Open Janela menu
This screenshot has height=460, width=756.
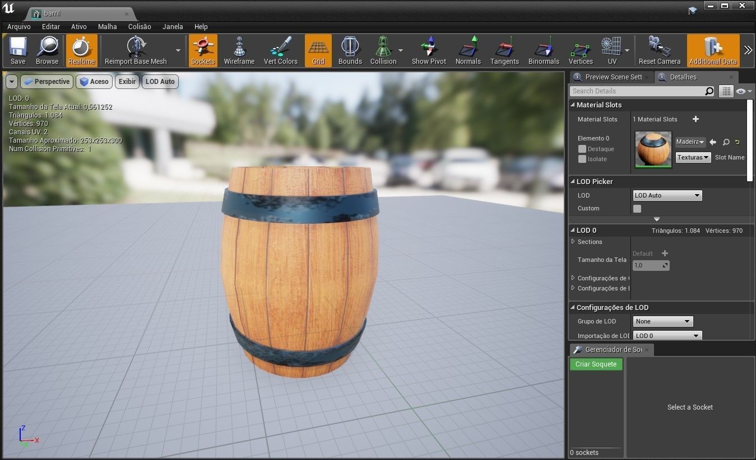pyautogui.click(x=173, y=26)
